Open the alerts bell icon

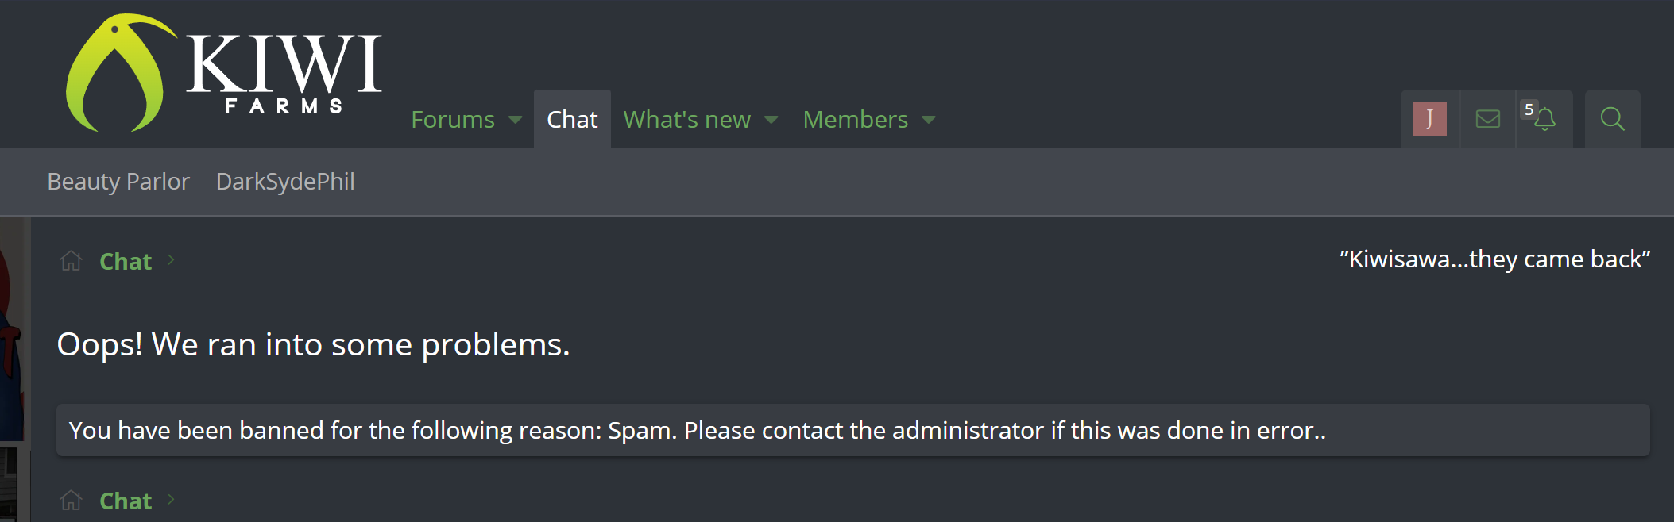pos(1545,121)
